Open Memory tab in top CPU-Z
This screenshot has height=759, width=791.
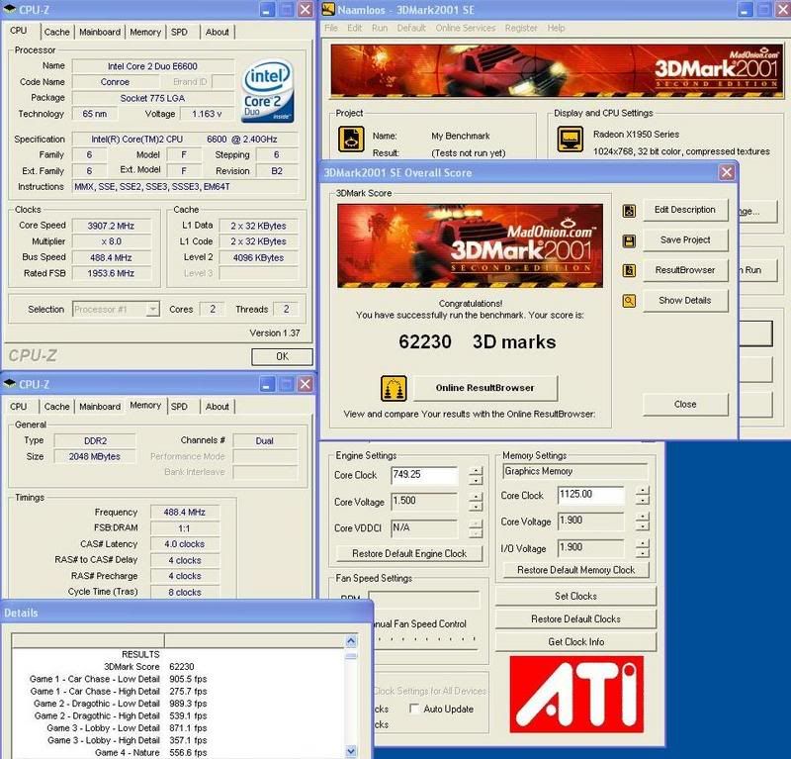tap(145, 32)
